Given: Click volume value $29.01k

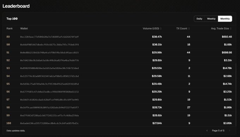Looking at the screenshot, I should (157, 100).
